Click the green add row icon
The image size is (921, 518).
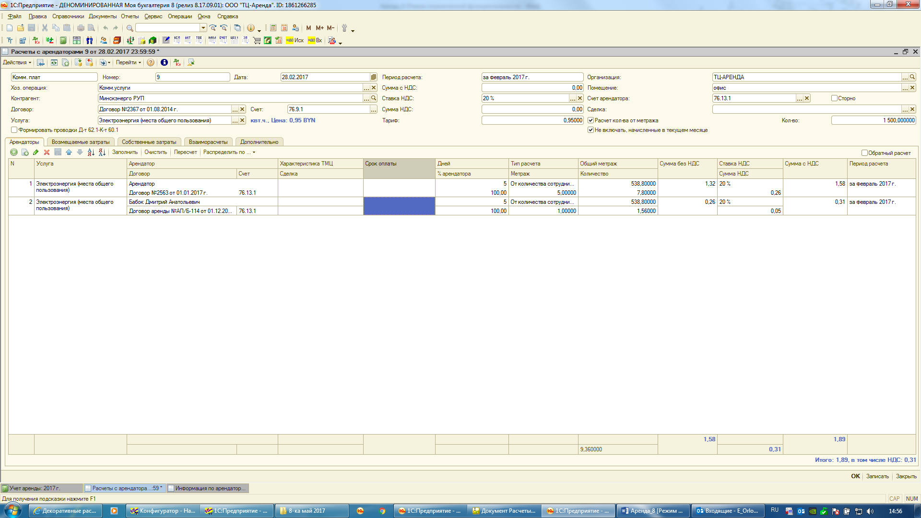click(x=14, y=153)
